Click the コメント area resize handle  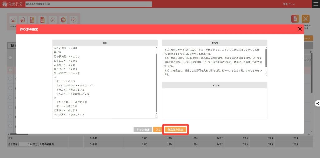pos(266,118)
